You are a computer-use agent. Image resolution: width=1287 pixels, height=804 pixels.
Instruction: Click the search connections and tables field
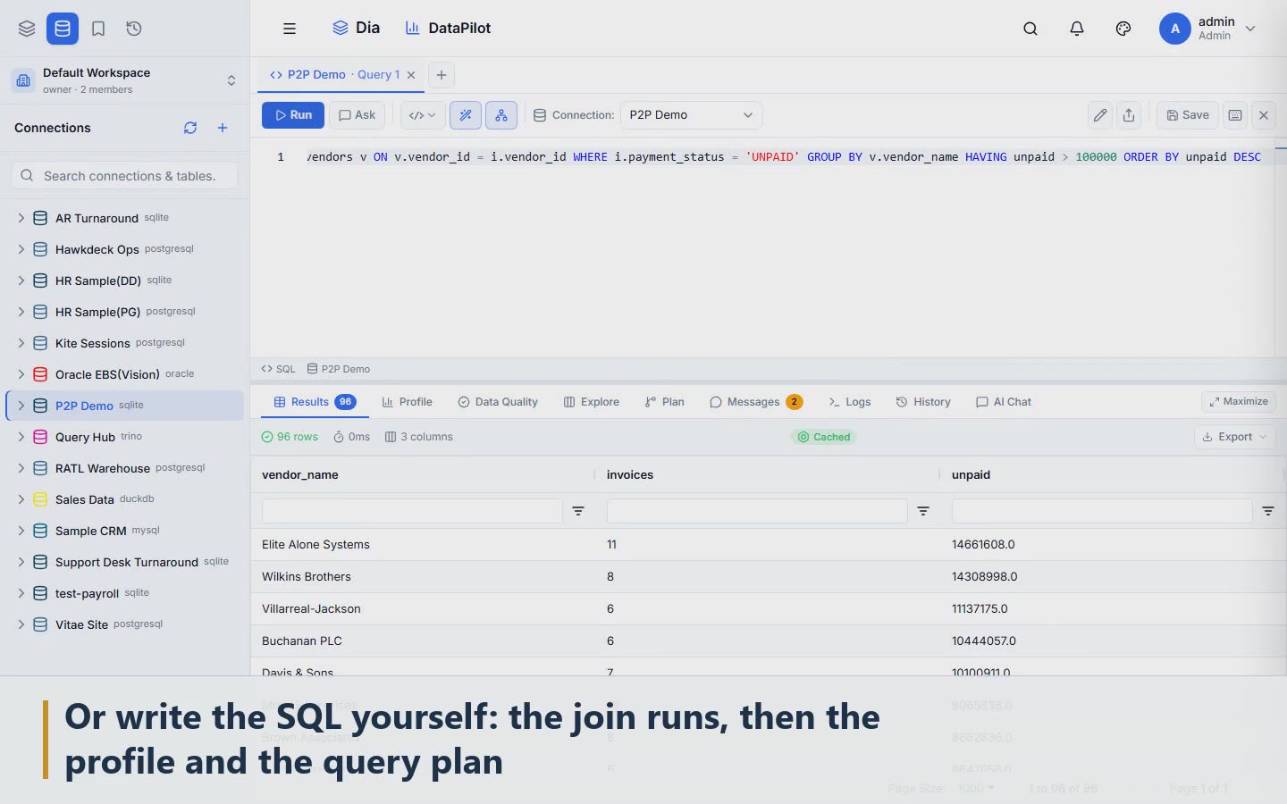(125, 176)
